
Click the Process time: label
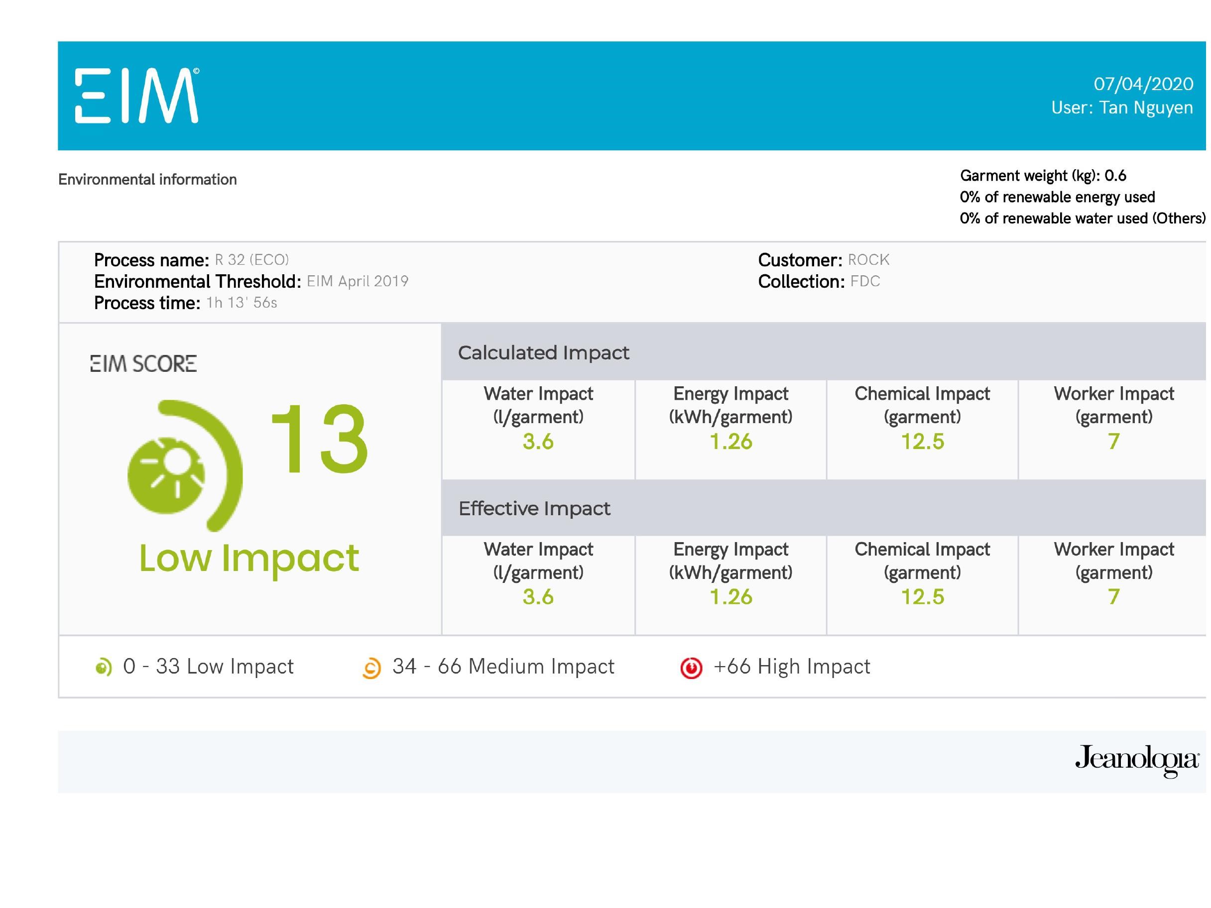147,303
